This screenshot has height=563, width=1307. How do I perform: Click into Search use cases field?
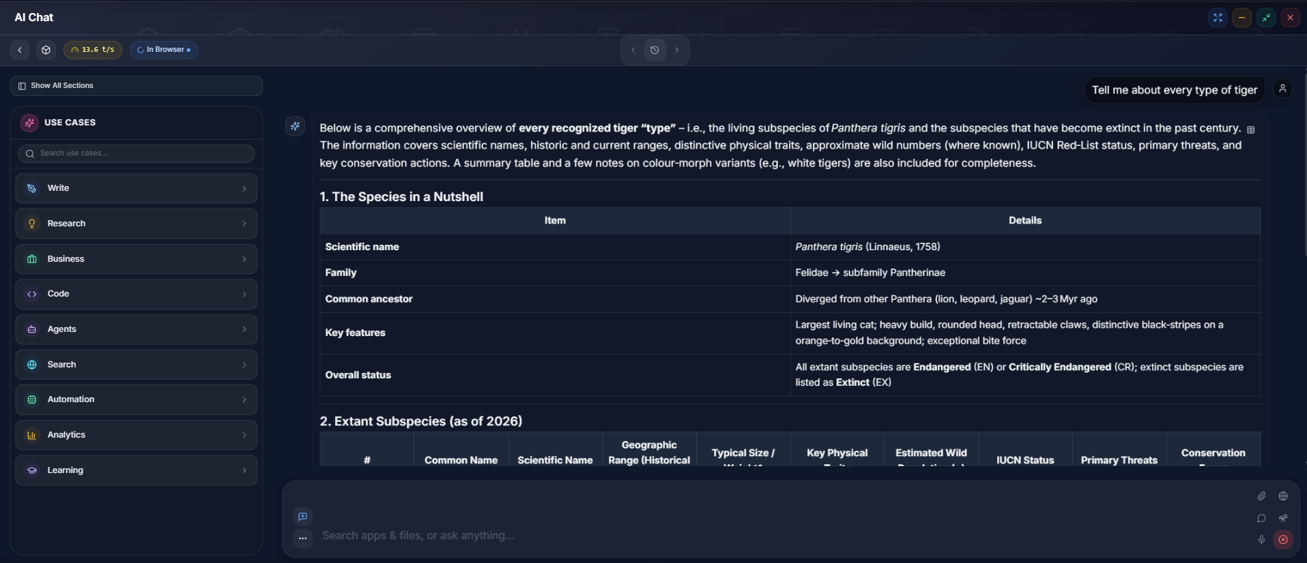click(137, 153)
